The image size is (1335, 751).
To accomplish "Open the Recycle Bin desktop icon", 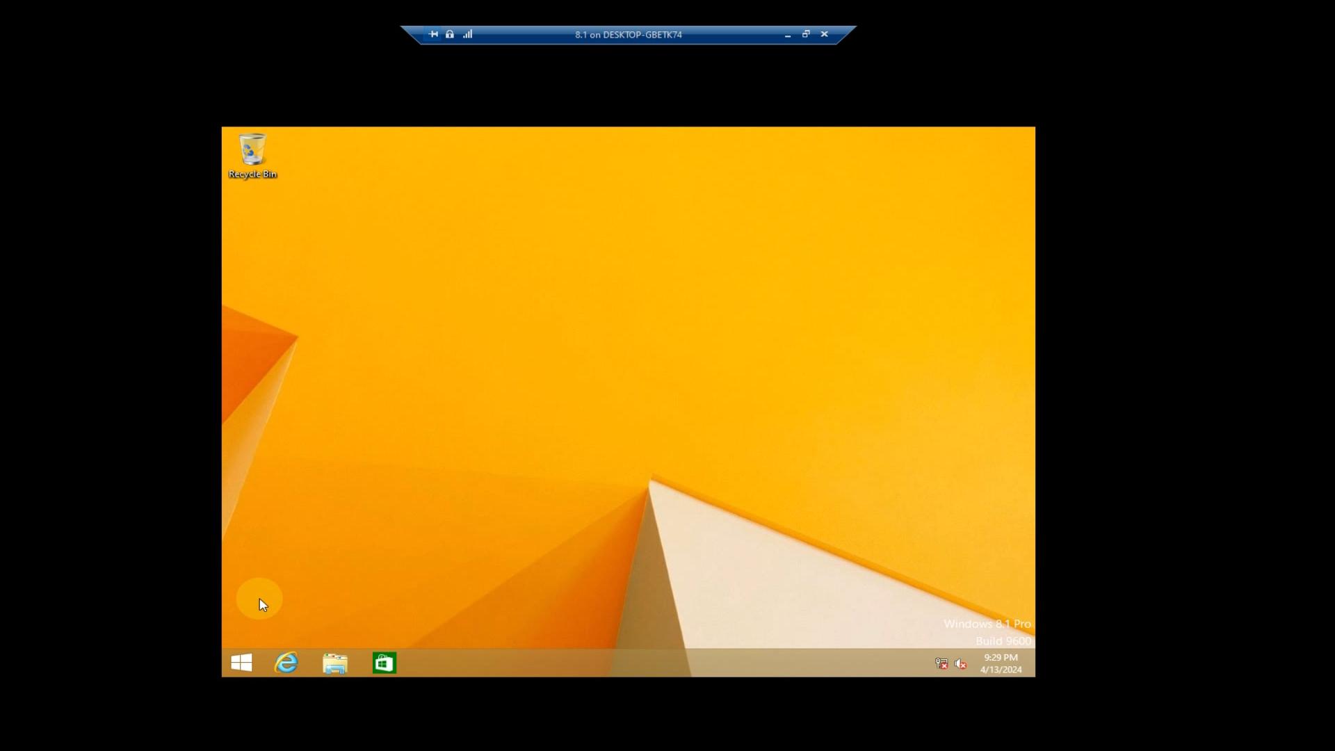I will (x=252, y=156).
